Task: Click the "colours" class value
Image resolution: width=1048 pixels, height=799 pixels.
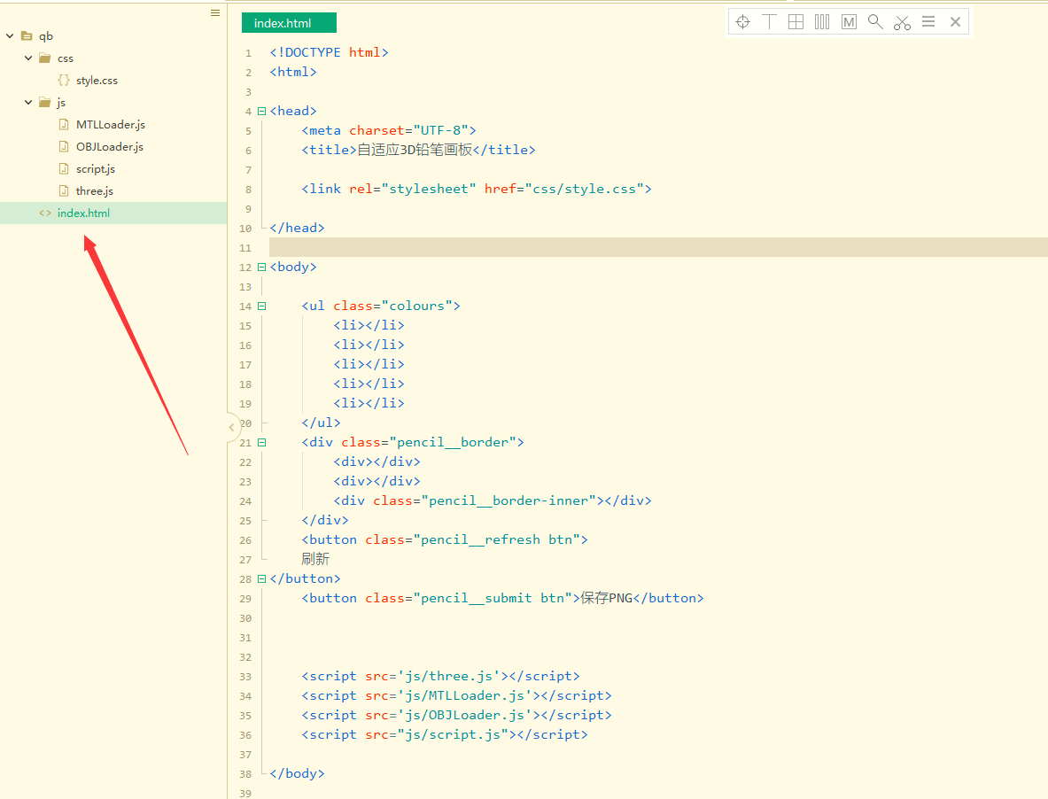Action: tap(417, 306)
